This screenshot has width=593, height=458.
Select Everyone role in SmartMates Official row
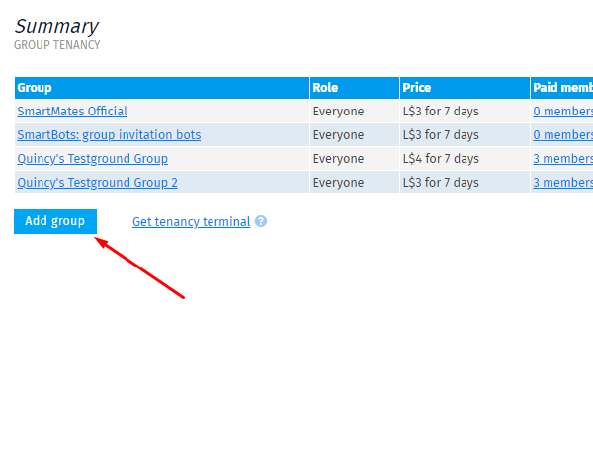click(x=355, y=111)
